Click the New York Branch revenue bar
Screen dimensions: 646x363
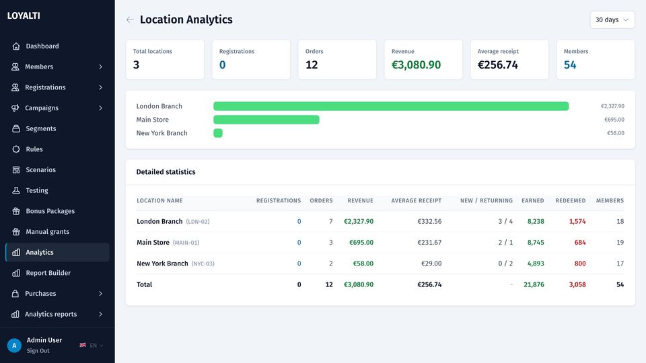click(218, 133)
